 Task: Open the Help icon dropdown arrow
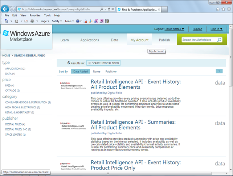coord(81,21)
